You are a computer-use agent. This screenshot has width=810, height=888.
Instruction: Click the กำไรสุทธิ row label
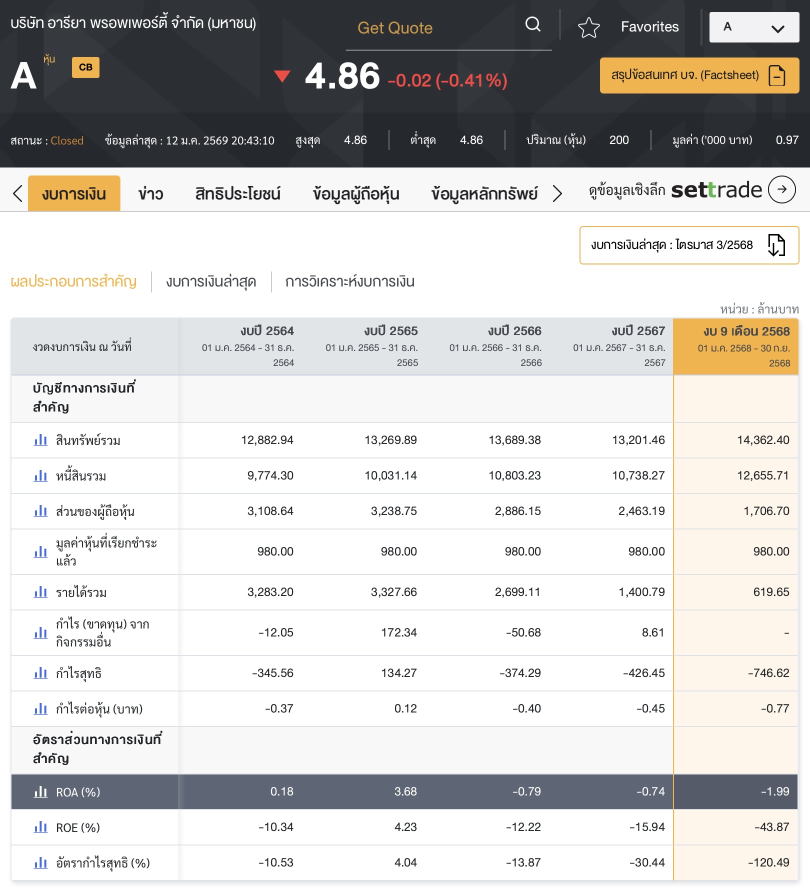pyautogui.click(x=78, y=673)
